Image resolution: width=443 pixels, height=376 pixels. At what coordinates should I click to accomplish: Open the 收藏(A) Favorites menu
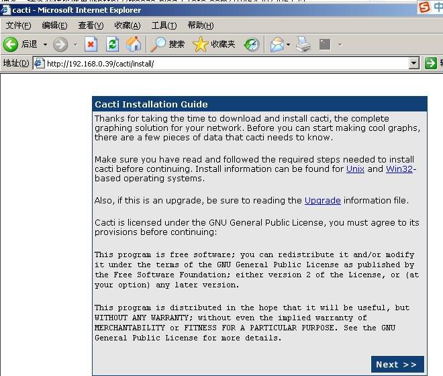point(127,26)
